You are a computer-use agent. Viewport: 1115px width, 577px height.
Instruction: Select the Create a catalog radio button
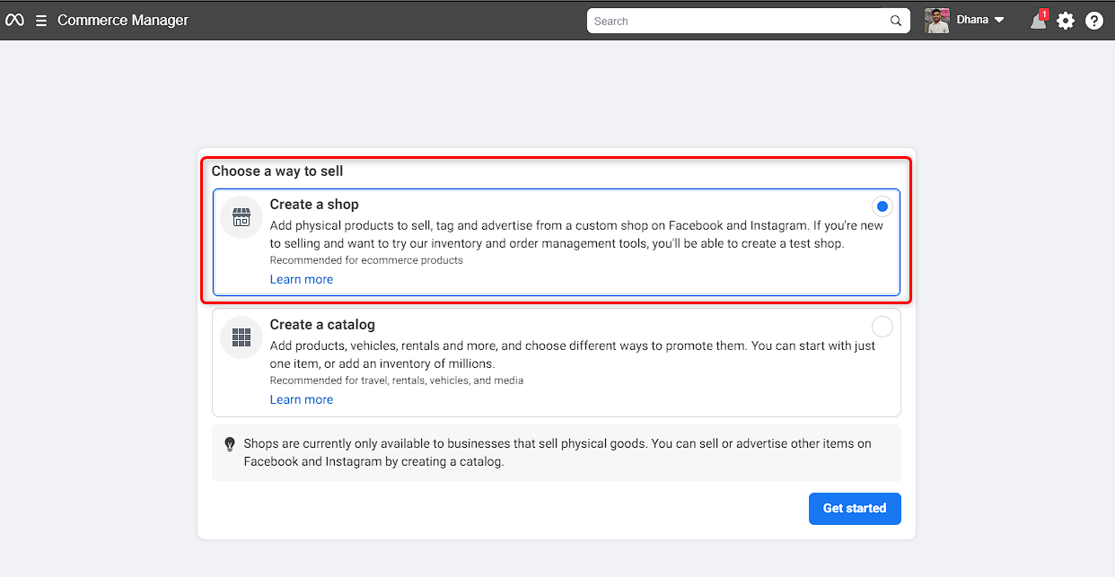882,327
